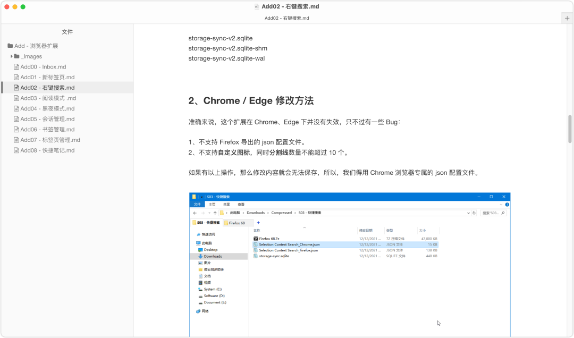The image size is (574, 338).
Task: Click the bold text 自定义图标
Action: pos(234,153)
